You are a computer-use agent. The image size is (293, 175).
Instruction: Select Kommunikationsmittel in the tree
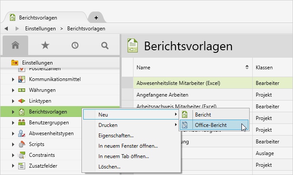pos(55,79)
